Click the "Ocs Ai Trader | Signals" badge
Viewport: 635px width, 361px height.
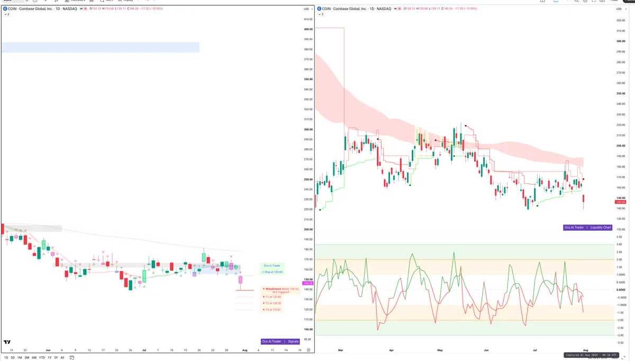pyautogui.click(x=280, y=341)
